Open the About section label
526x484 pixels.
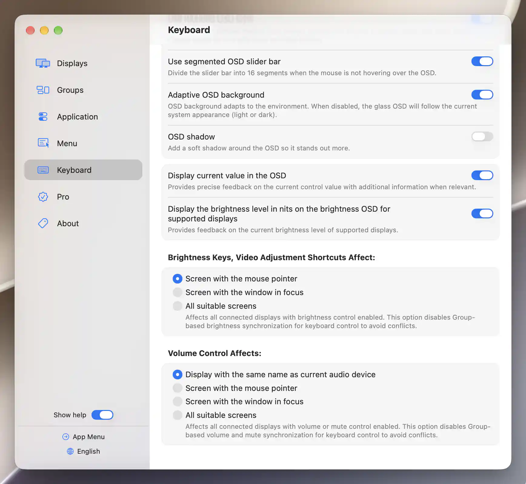(68, 224)
